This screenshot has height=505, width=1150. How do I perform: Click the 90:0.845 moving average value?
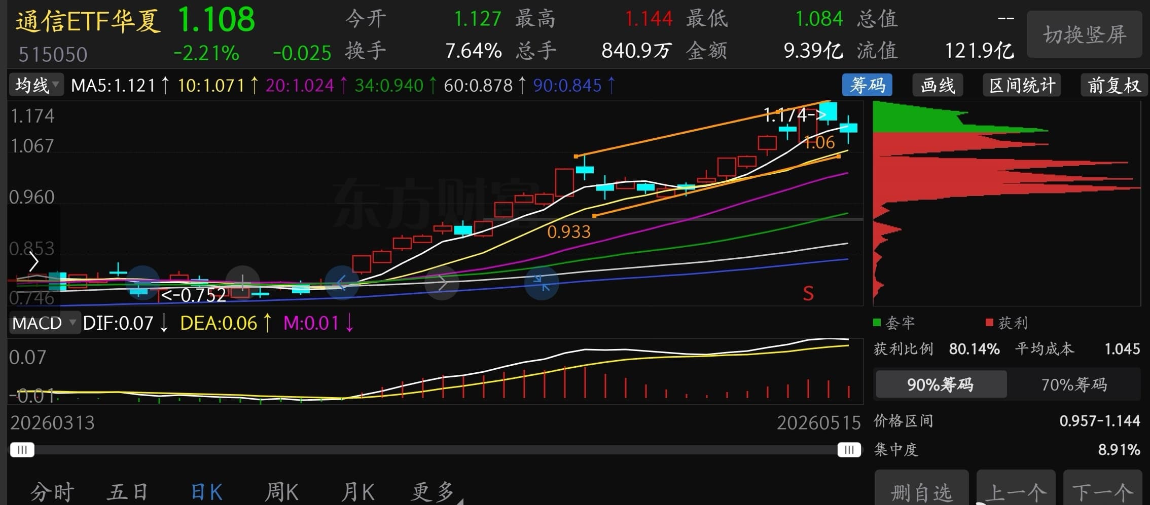pos(567,85)
